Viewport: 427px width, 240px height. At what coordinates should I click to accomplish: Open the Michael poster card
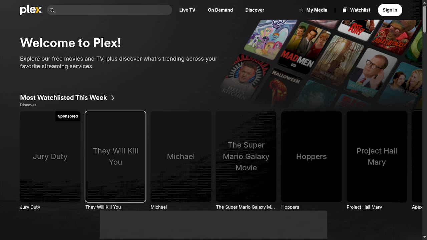point(181,157)
